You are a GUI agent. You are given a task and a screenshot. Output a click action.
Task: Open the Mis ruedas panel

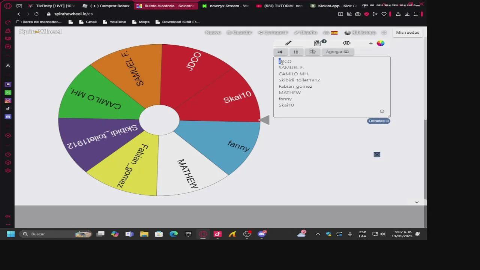(x=407, y=33)
